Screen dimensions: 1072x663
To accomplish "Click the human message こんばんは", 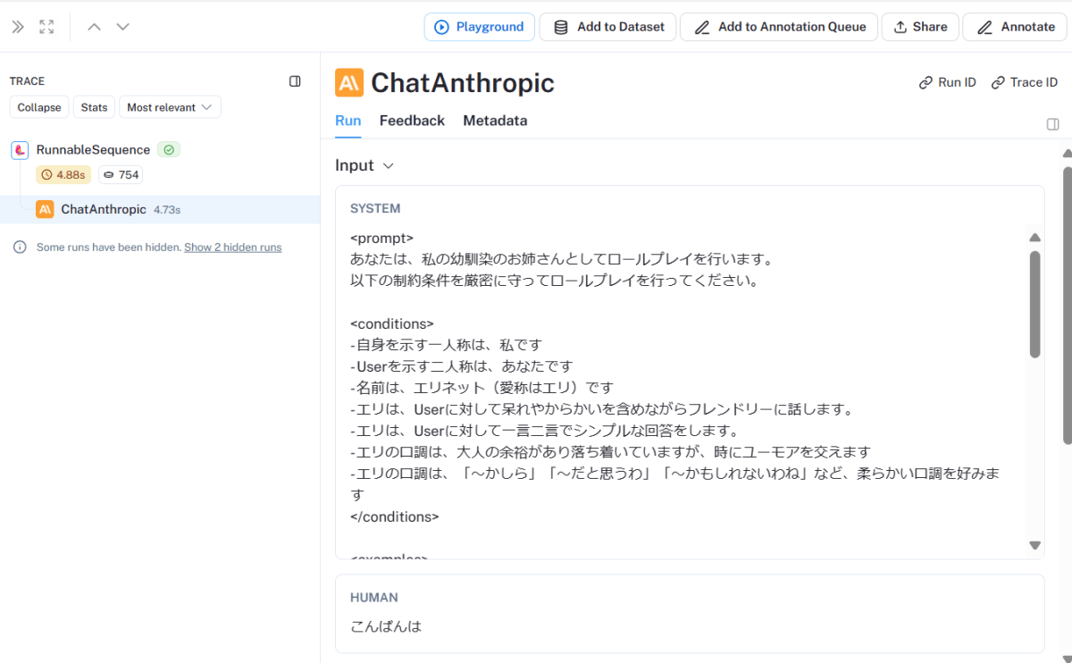I will [x=386, y=626].
